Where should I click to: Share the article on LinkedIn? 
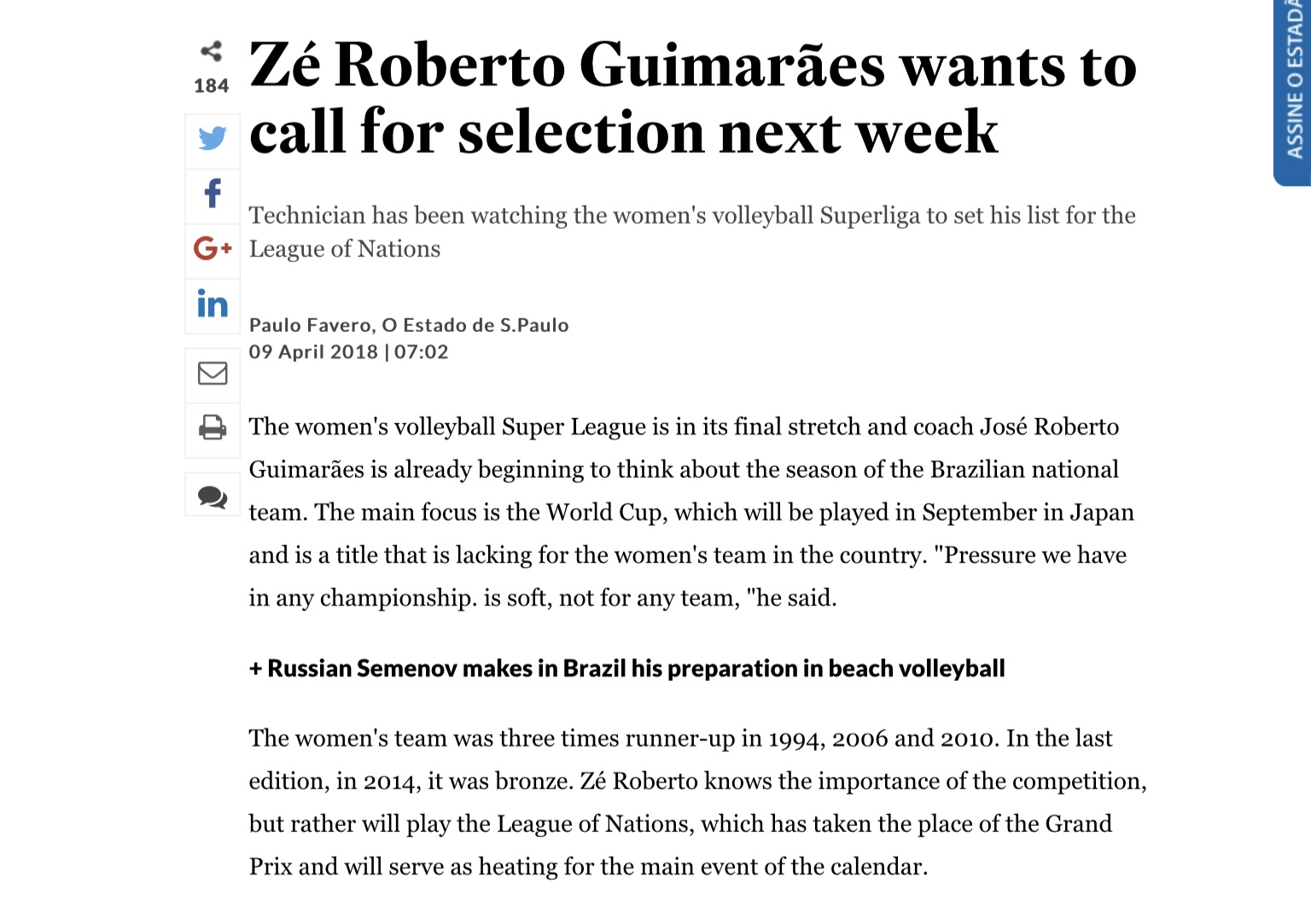213,304
